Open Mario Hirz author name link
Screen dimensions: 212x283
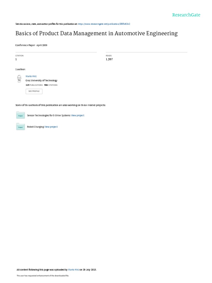(x=31, y=76)
